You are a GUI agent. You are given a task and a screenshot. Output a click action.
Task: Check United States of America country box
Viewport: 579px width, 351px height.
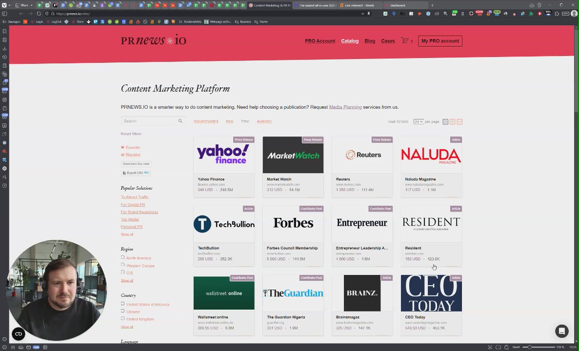point(122,304)
